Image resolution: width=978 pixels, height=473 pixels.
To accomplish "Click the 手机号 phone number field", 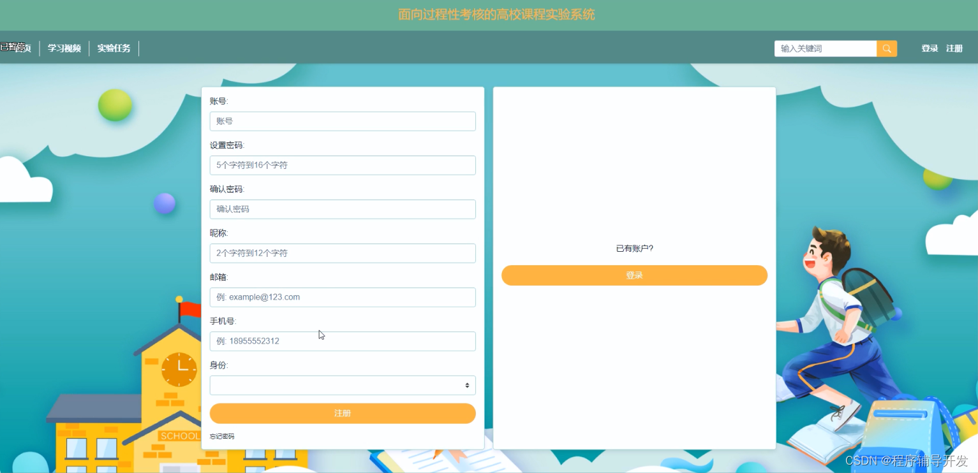I will tap(343, 341).
